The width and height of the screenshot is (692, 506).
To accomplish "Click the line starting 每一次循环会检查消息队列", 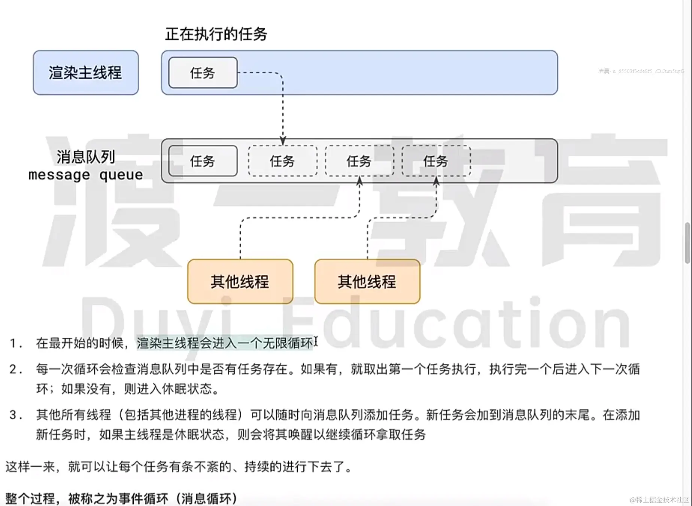I will (338, 369).
